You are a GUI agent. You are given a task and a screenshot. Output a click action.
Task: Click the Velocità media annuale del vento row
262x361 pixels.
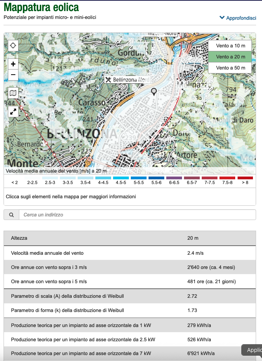(130, 253)
